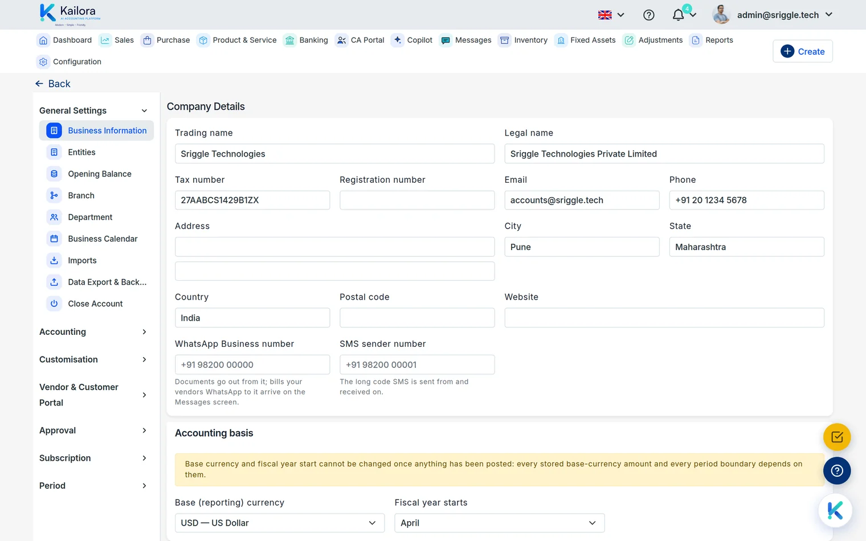Open the Fixed Assets menu
The height and width of the screenshot is (541, 866).
pyautogui.click(x=586, y=40)
